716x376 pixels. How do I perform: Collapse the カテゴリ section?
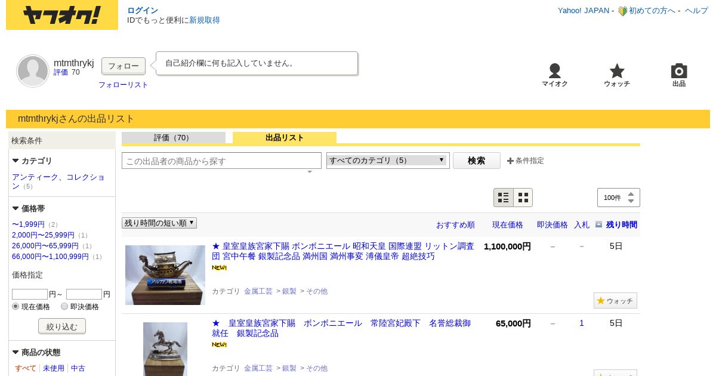(x=16, y=161)
